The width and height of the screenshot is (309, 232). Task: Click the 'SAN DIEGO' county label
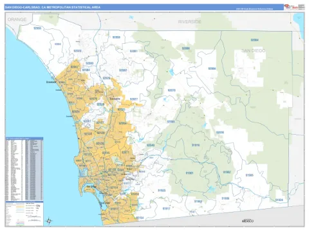point(254,51)
